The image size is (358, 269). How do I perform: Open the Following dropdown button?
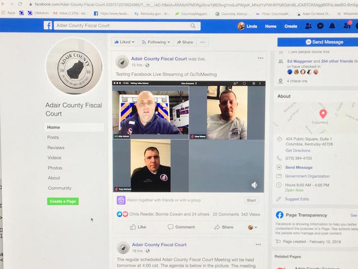[156, 42]
